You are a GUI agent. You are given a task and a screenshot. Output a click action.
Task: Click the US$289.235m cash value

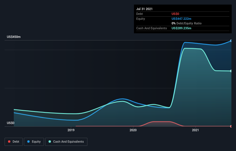click(x=181, y=28)
